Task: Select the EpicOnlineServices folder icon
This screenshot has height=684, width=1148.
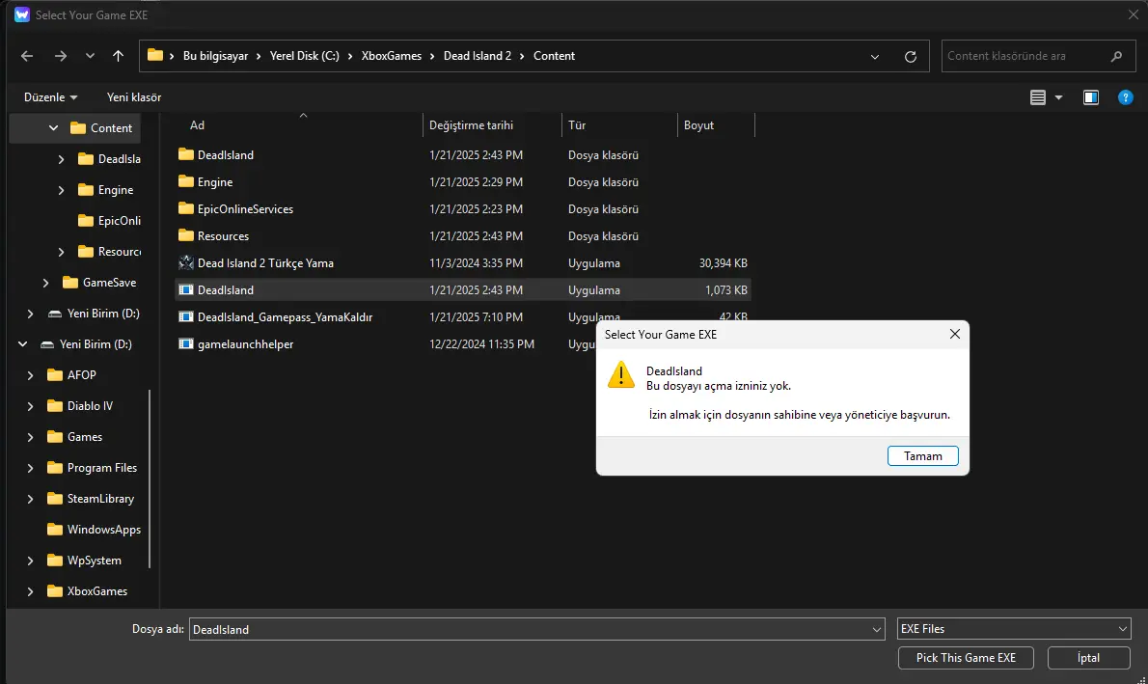Action: 186,208
